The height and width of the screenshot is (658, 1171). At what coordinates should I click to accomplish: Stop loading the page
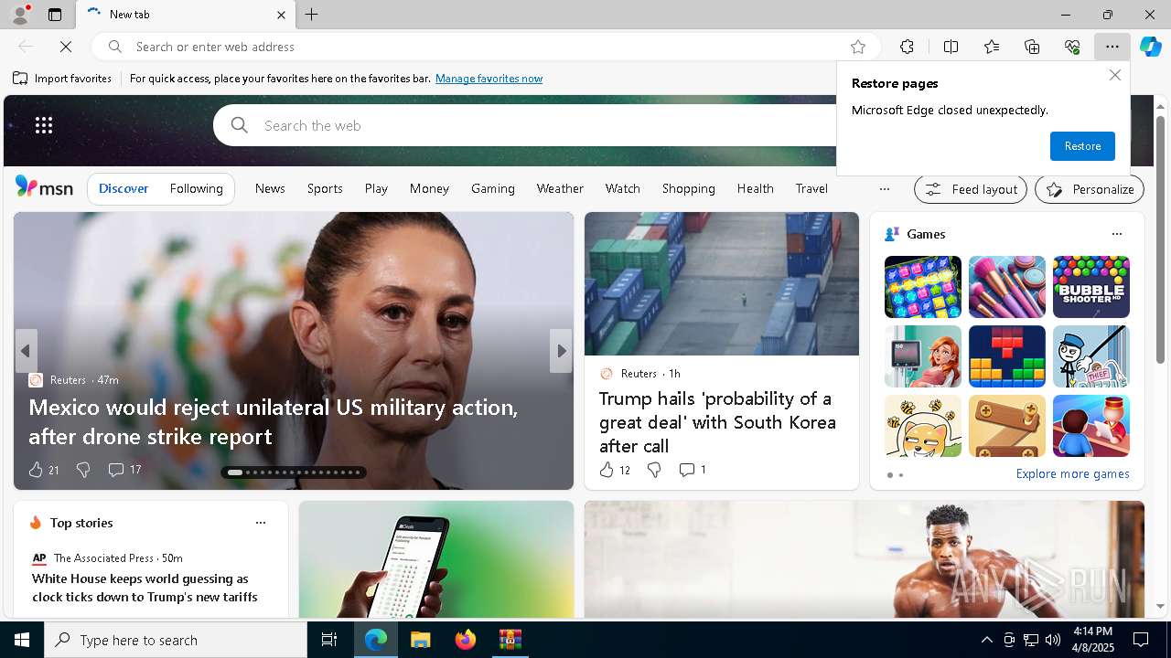pyautogui.click(x=67, y=47)
